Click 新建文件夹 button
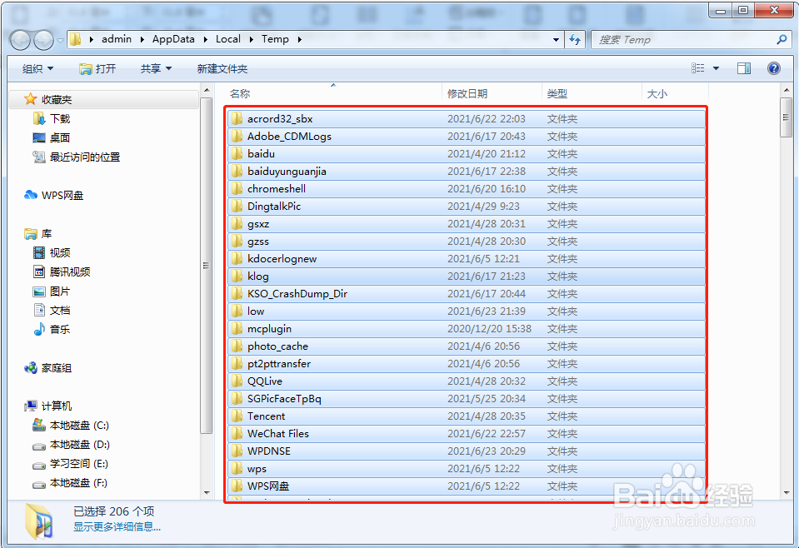The image size is (799, 548). point(222,68)
